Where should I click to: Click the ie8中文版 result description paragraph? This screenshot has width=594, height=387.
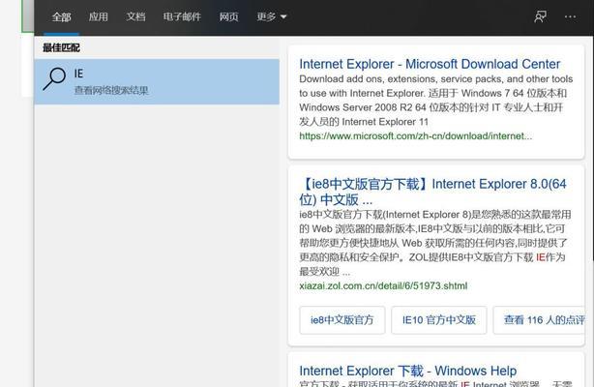click(x=435, y=243)
